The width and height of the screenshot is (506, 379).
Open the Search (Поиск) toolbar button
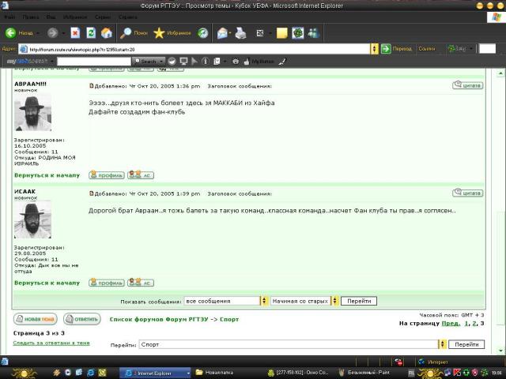click(134, 33)
